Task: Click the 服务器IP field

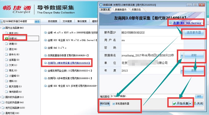Action: (151, 33)
